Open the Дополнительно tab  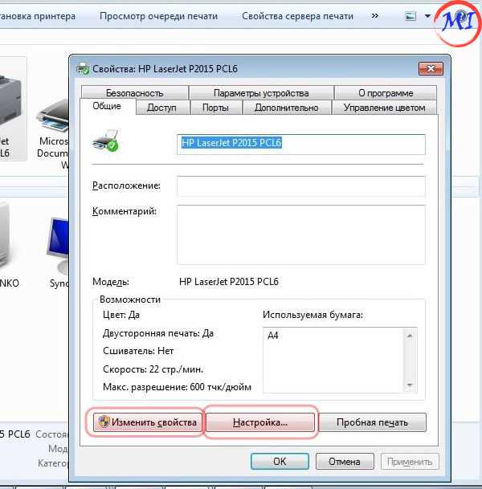coord(287,108)
